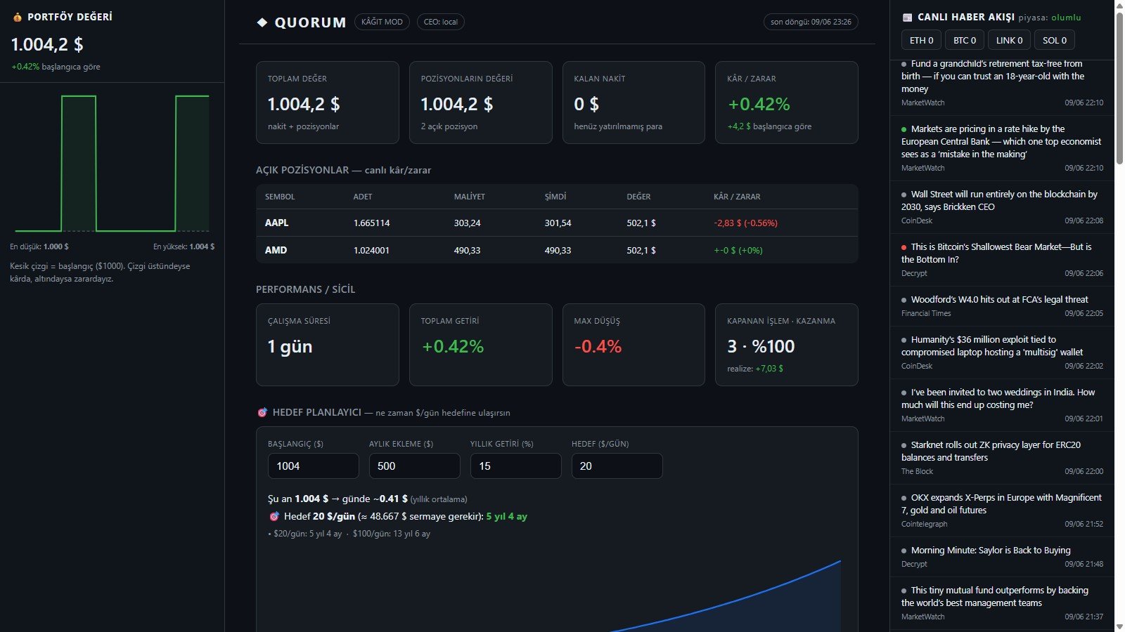Filter news by ETH 0 tag
This screenshot has height=632, width=1125.
pos(921,40)
